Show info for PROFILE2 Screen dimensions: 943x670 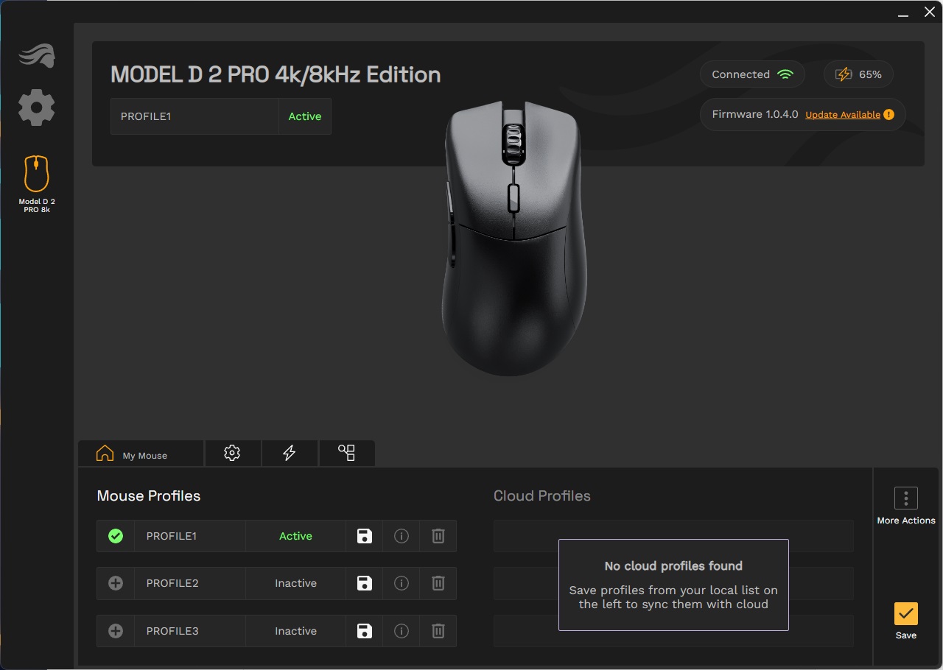(402, 583)
